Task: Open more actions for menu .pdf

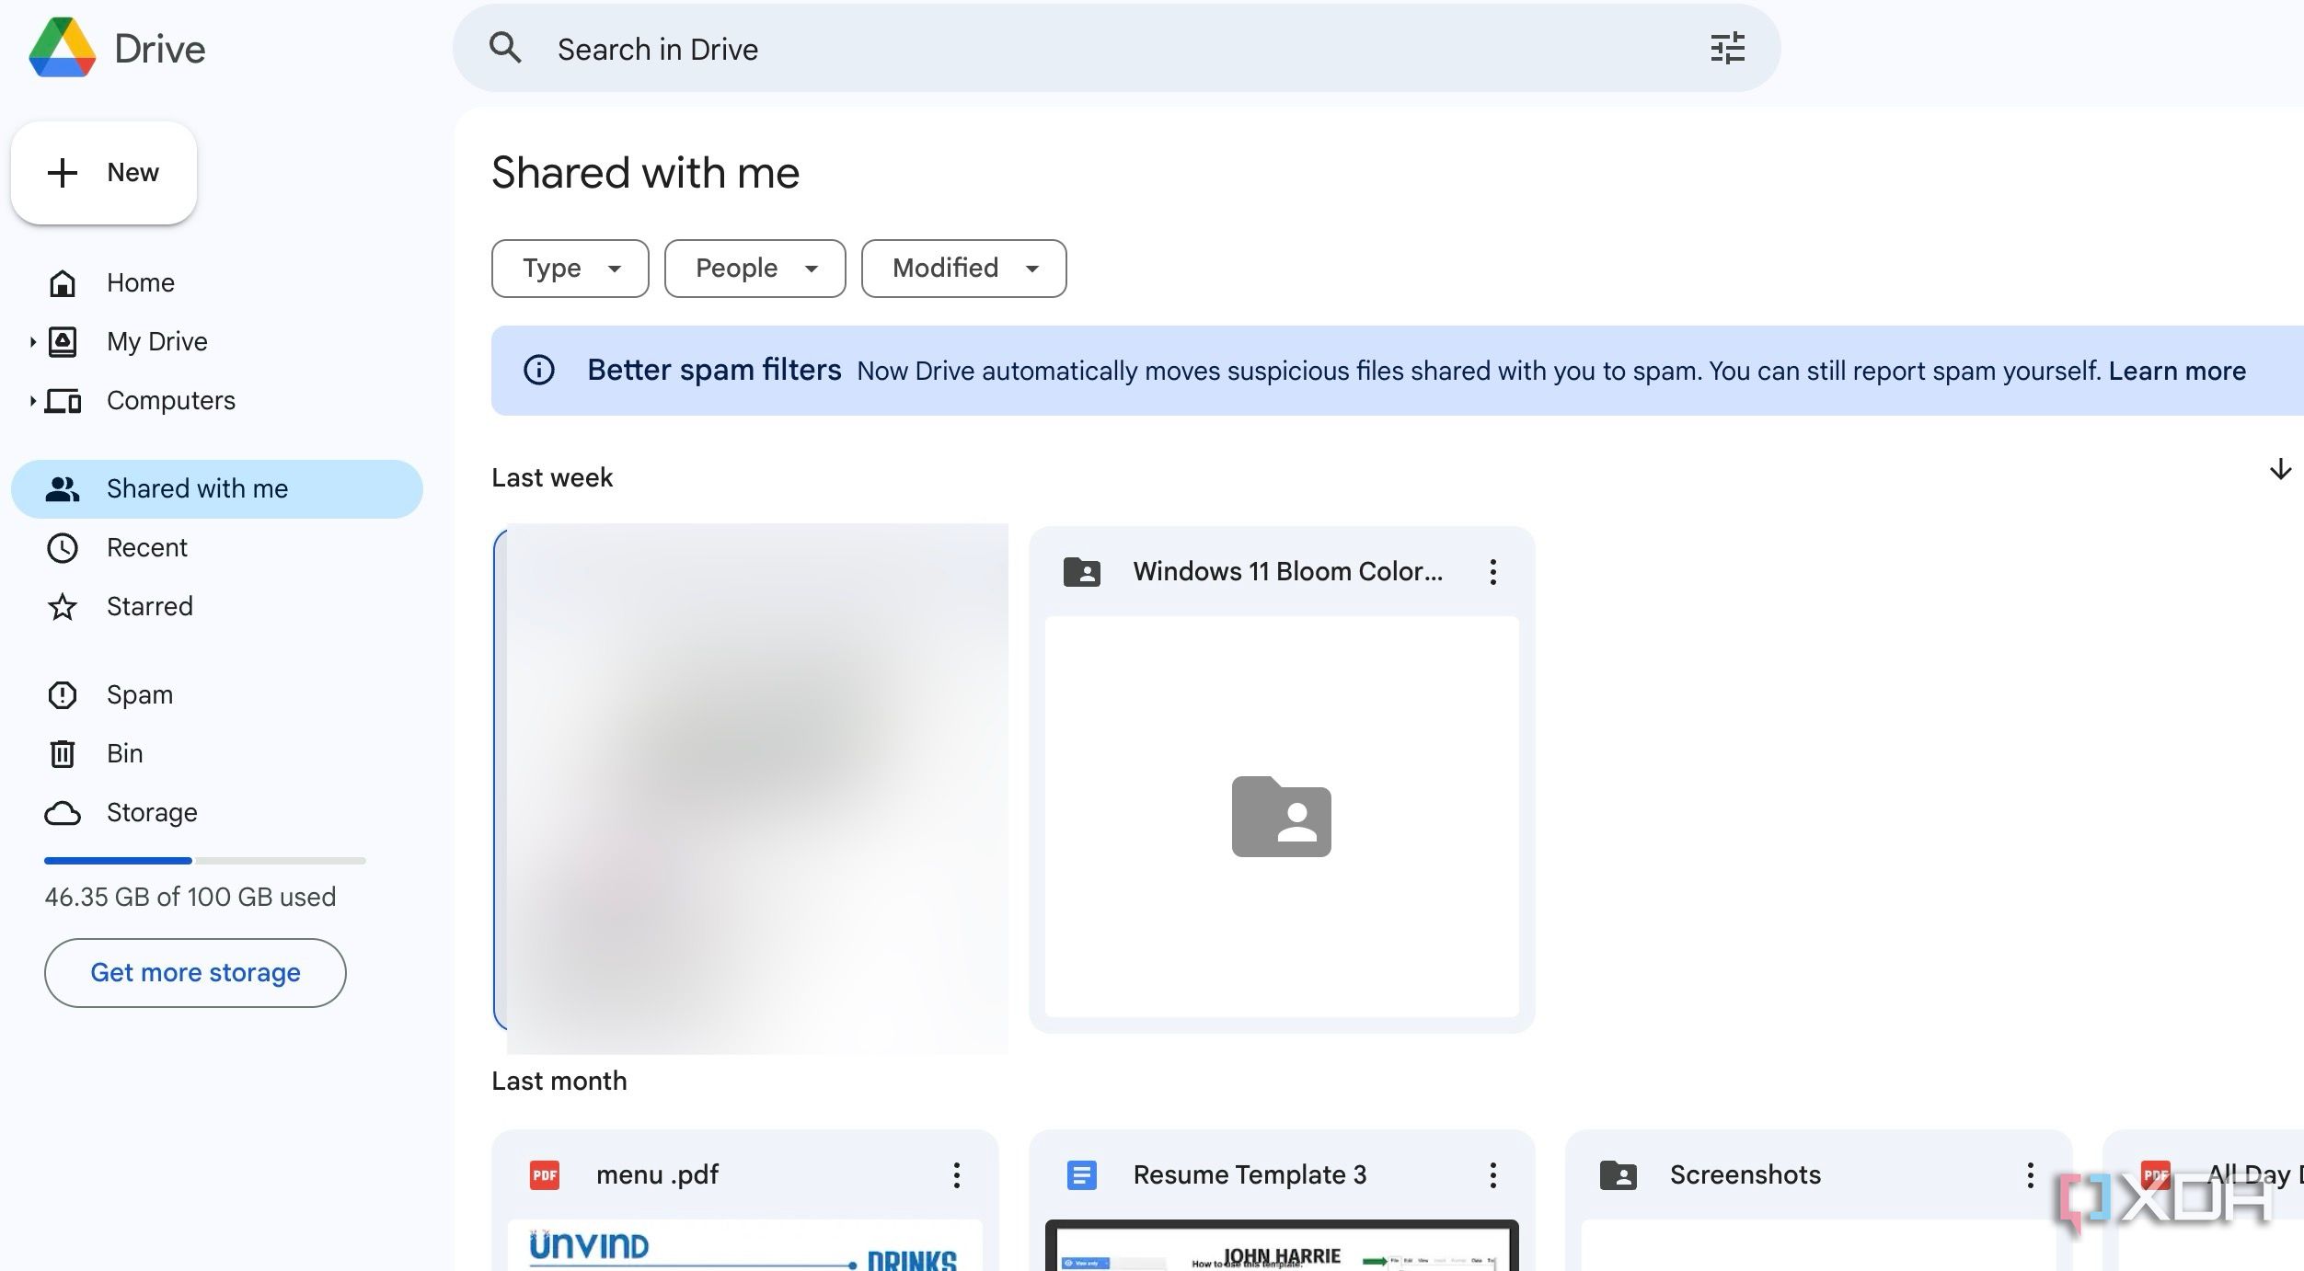Action: point(957,1175)
